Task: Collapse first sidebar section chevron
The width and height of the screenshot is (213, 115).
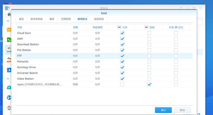Action: pos(8,21)
